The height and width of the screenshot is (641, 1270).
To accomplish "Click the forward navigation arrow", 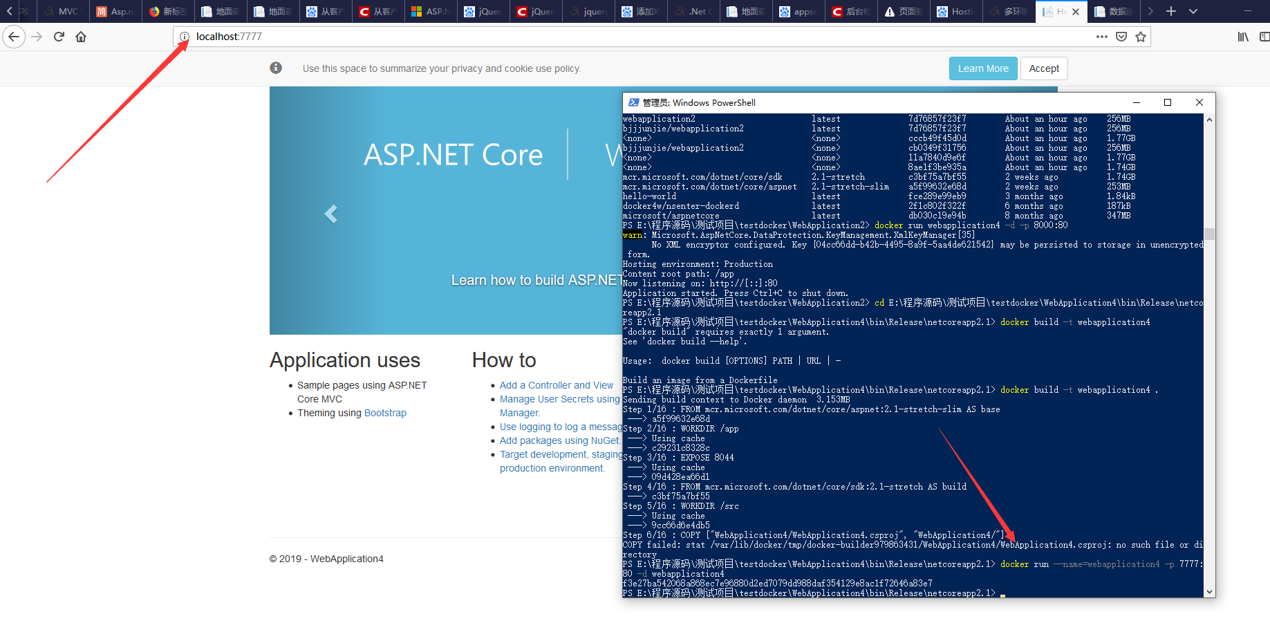I will pyautogui.click(x=37, y=37).
